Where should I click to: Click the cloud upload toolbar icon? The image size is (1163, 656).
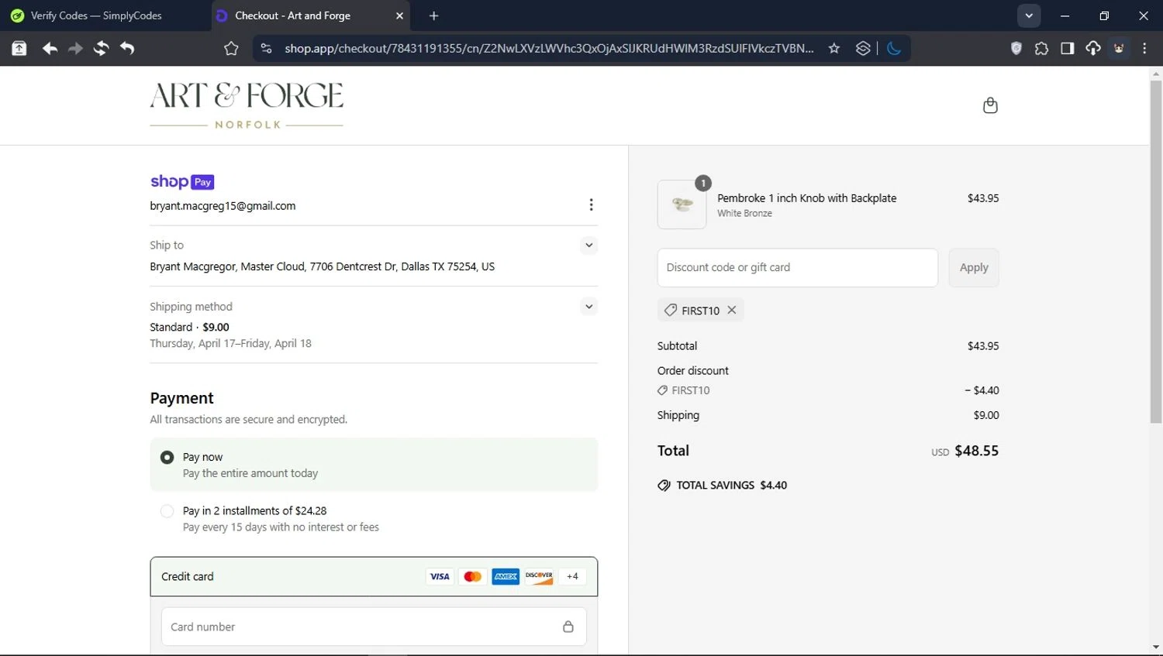coord(1092,48)
